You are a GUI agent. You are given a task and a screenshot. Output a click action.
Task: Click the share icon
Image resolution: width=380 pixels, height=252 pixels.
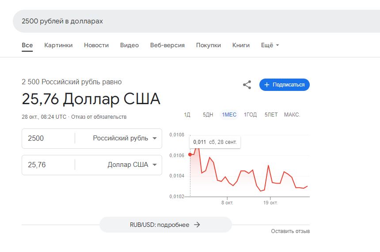coord(247,85)
